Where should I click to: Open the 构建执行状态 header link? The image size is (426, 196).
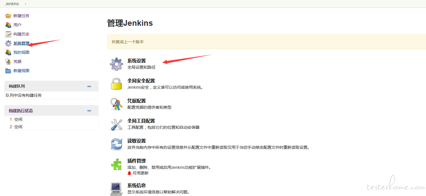21,110
